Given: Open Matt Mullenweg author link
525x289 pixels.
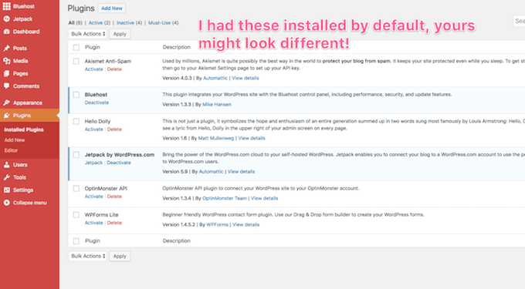Looking at the screenshot, I should (x=216, y=138).
